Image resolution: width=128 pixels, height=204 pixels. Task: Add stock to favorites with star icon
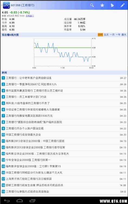tap(102, 5)
